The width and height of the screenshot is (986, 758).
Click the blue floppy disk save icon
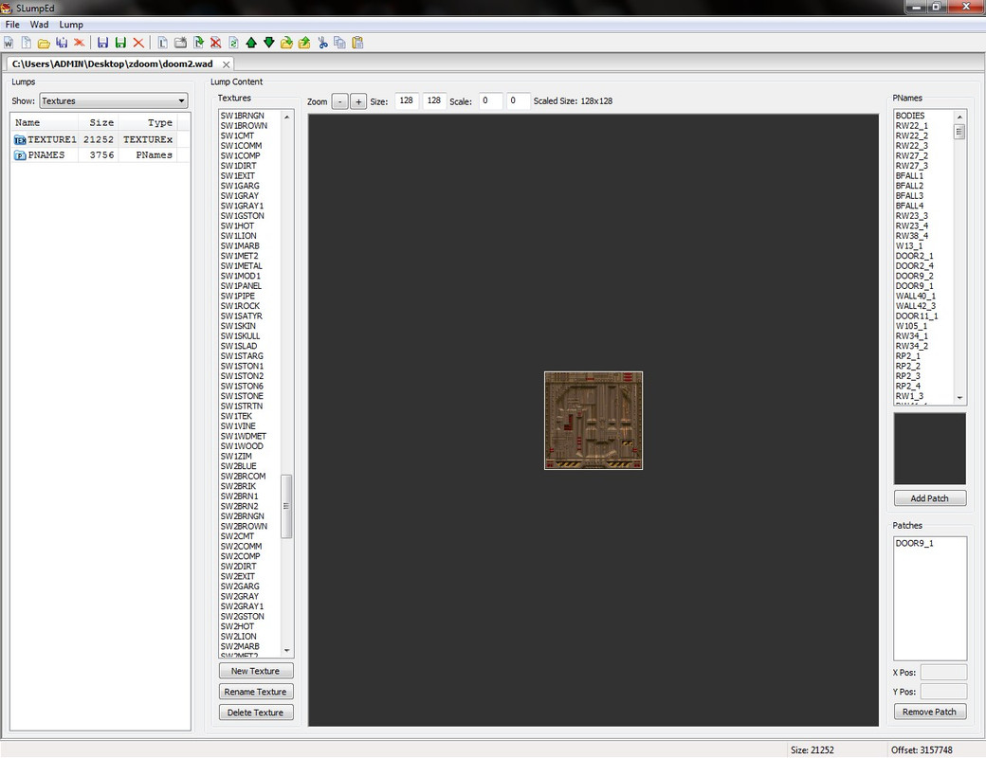(102, 43)
